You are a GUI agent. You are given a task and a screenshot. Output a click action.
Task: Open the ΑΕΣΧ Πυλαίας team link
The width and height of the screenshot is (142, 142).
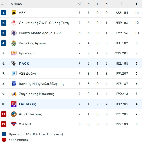30,114
